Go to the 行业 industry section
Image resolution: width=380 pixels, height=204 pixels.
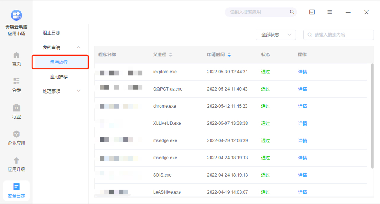click(16, 112)
